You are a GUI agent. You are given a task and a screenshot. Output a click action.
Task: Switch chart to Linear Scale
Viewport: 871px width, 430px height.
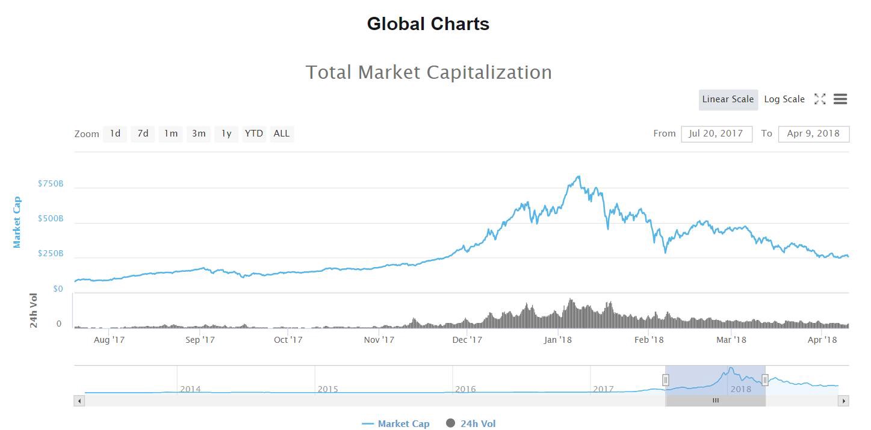pyautogui.click(x=728, y=99)
